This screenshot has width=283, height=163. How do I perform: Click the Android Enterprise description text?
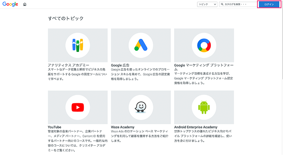(x=203, y=136)
